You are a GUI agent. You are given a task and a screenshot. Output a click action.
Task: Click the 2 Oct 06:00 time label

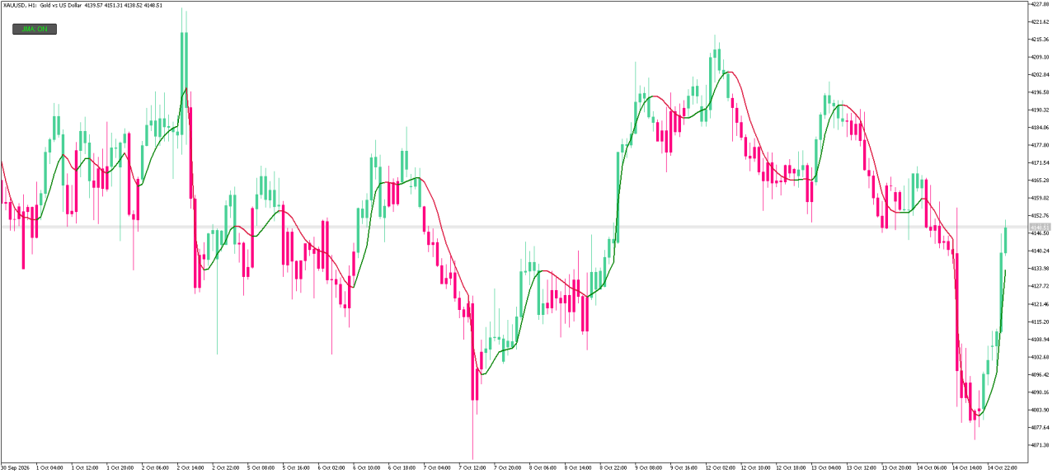156,467
